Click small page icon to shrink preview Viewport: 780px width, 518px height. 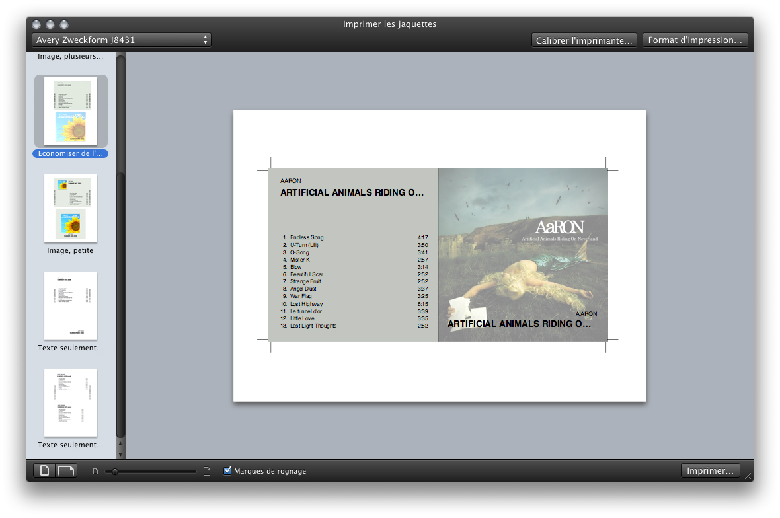95,471
